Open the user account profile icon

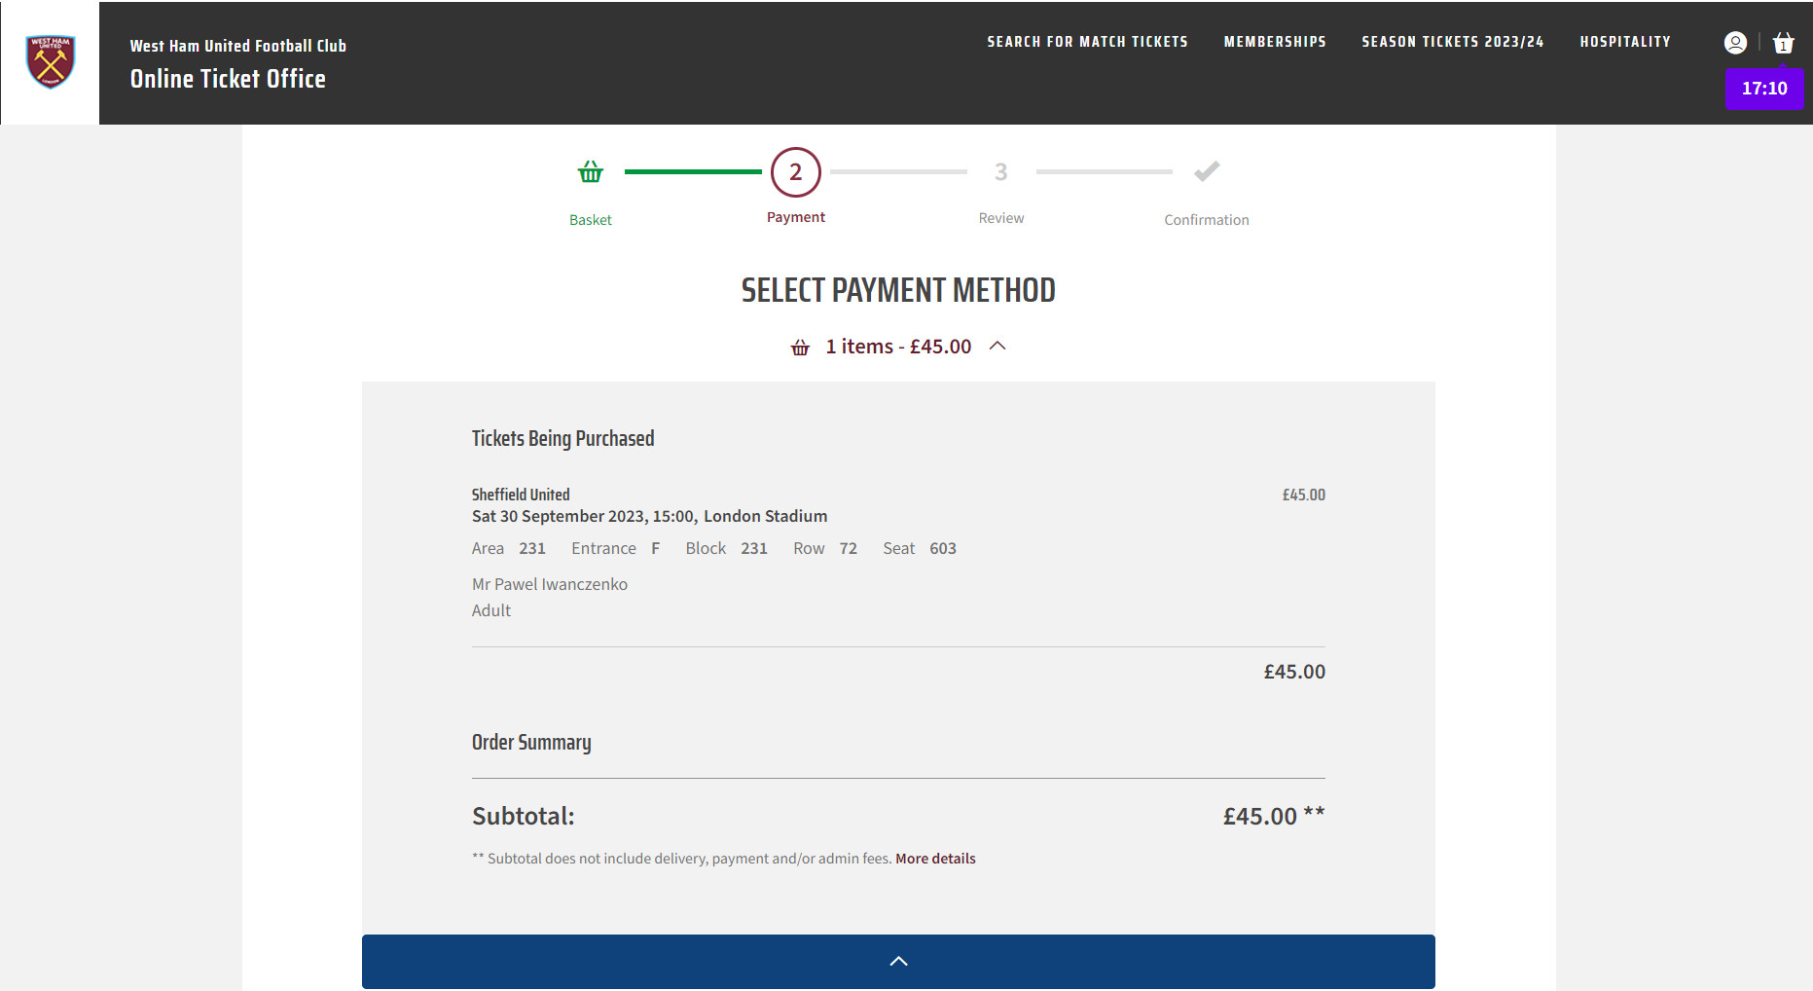point(1735,43)
